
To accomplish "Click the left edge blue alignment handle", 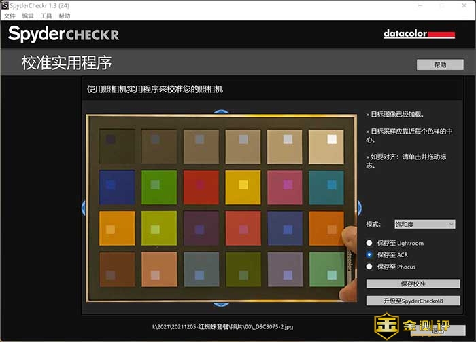I will [84, 208].
